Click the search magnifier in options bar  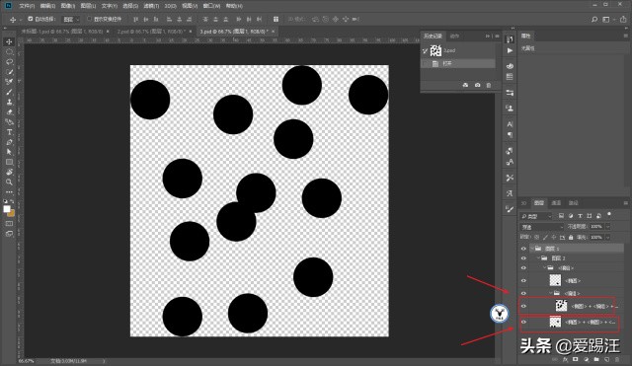click(594, 20)
